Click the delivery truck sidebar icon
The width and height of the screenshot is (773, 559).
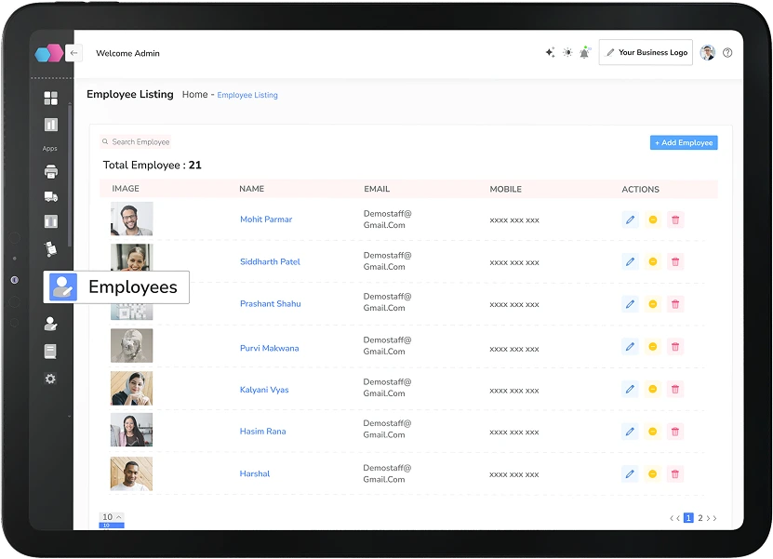[50, 195]
